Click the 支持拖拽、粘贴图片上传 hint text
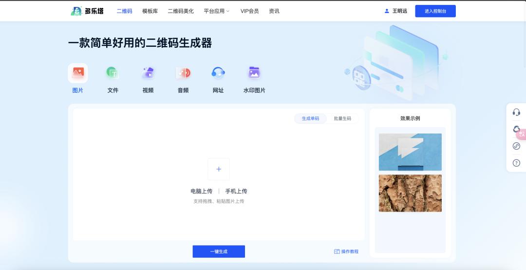526x270 pixels. point(219,201)
